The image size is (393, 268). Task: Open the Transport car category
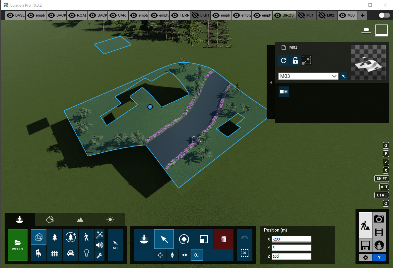point(71,253)
